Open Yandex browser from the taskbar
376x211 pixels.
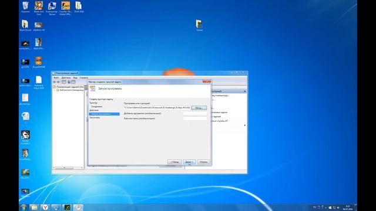tap(45, 207)
